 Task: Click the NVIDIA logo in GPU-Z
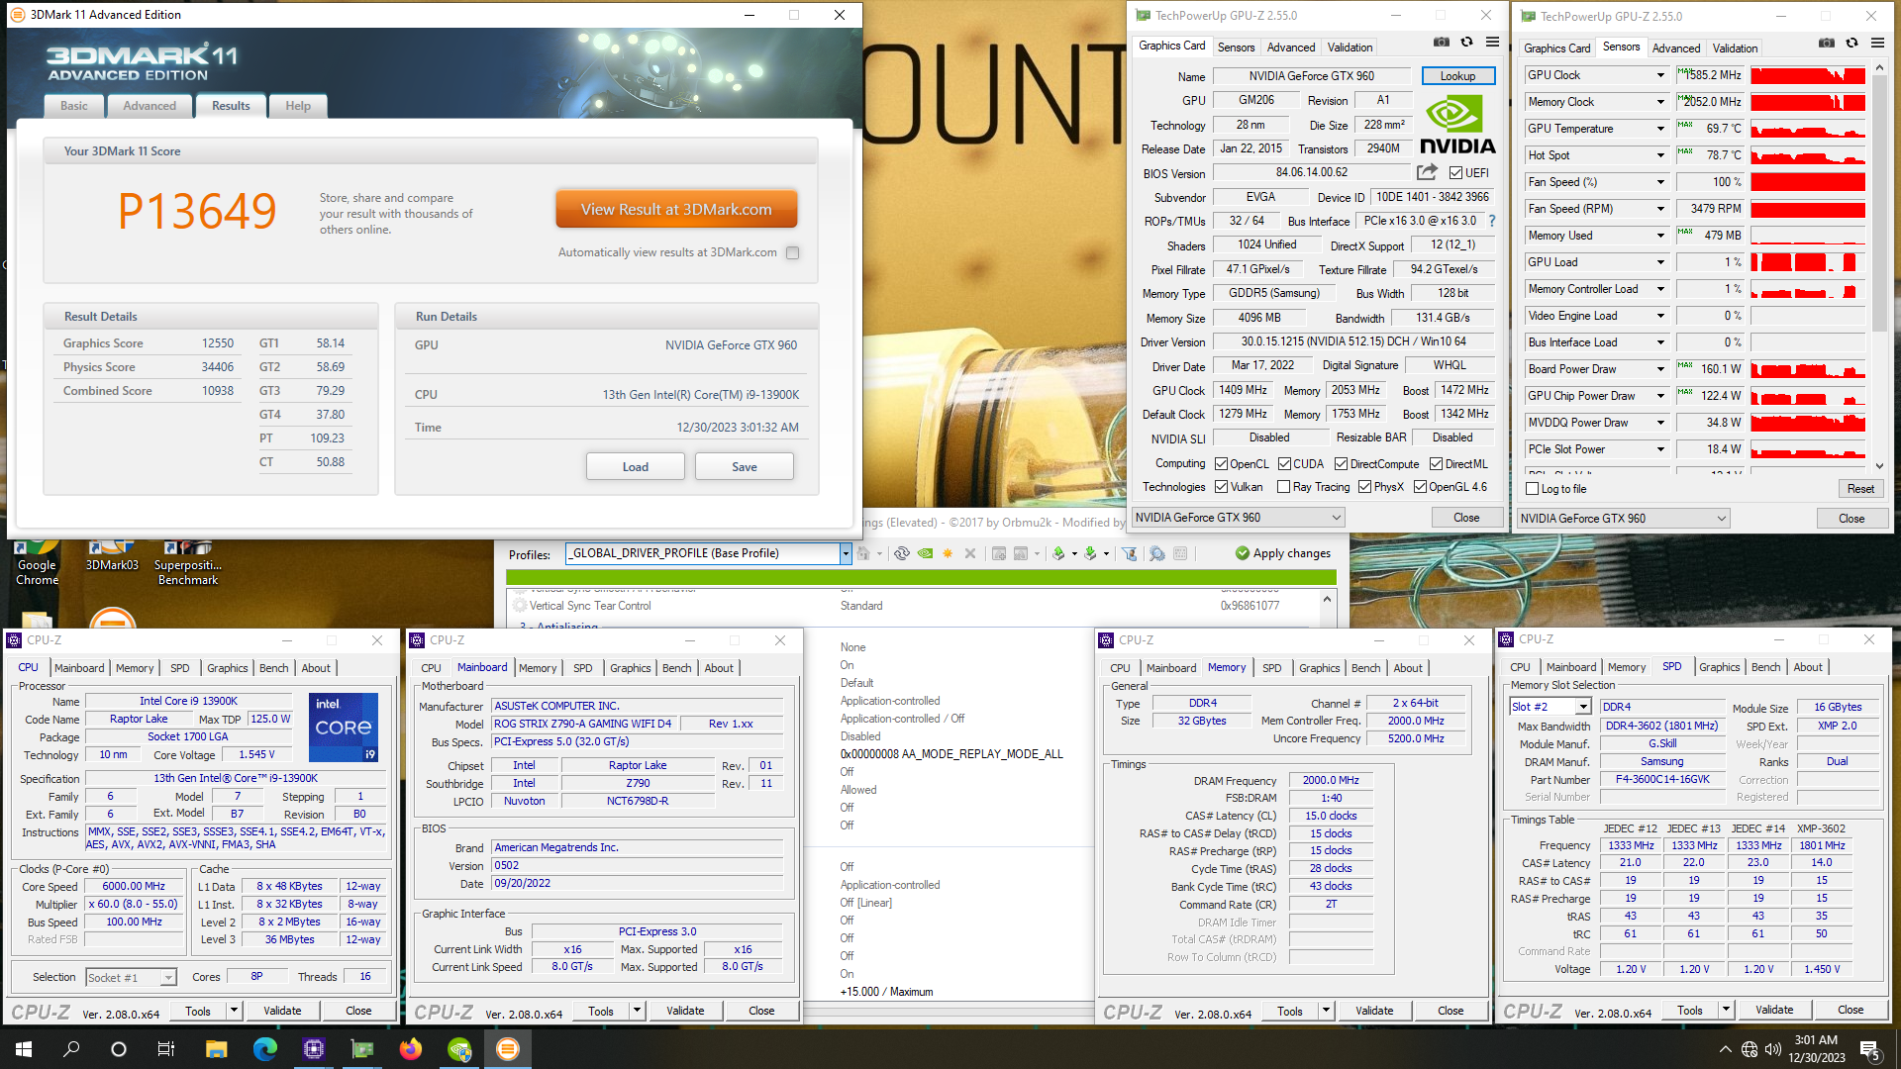click(1457, 124)
